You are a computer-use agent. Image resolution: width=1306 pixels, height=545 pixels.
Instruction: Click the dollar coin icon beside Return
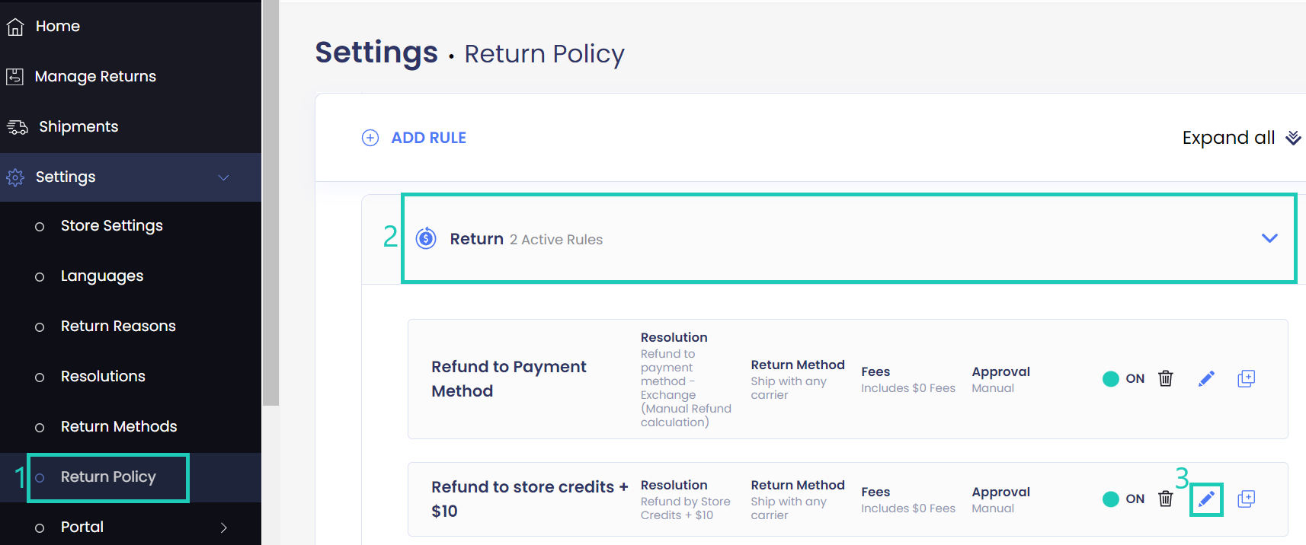(x=425, y=237)
